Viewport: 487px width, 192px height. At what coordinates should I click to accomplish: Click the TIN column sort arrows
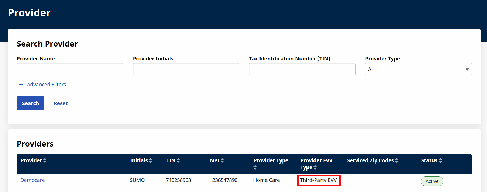(x=178, y=160)
